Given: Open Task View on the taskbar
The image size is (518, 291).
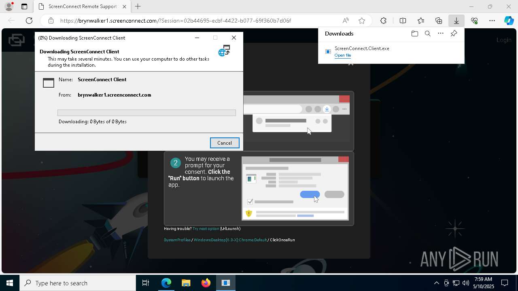Looking at the screenshot, I should click(x=146, y=283).
